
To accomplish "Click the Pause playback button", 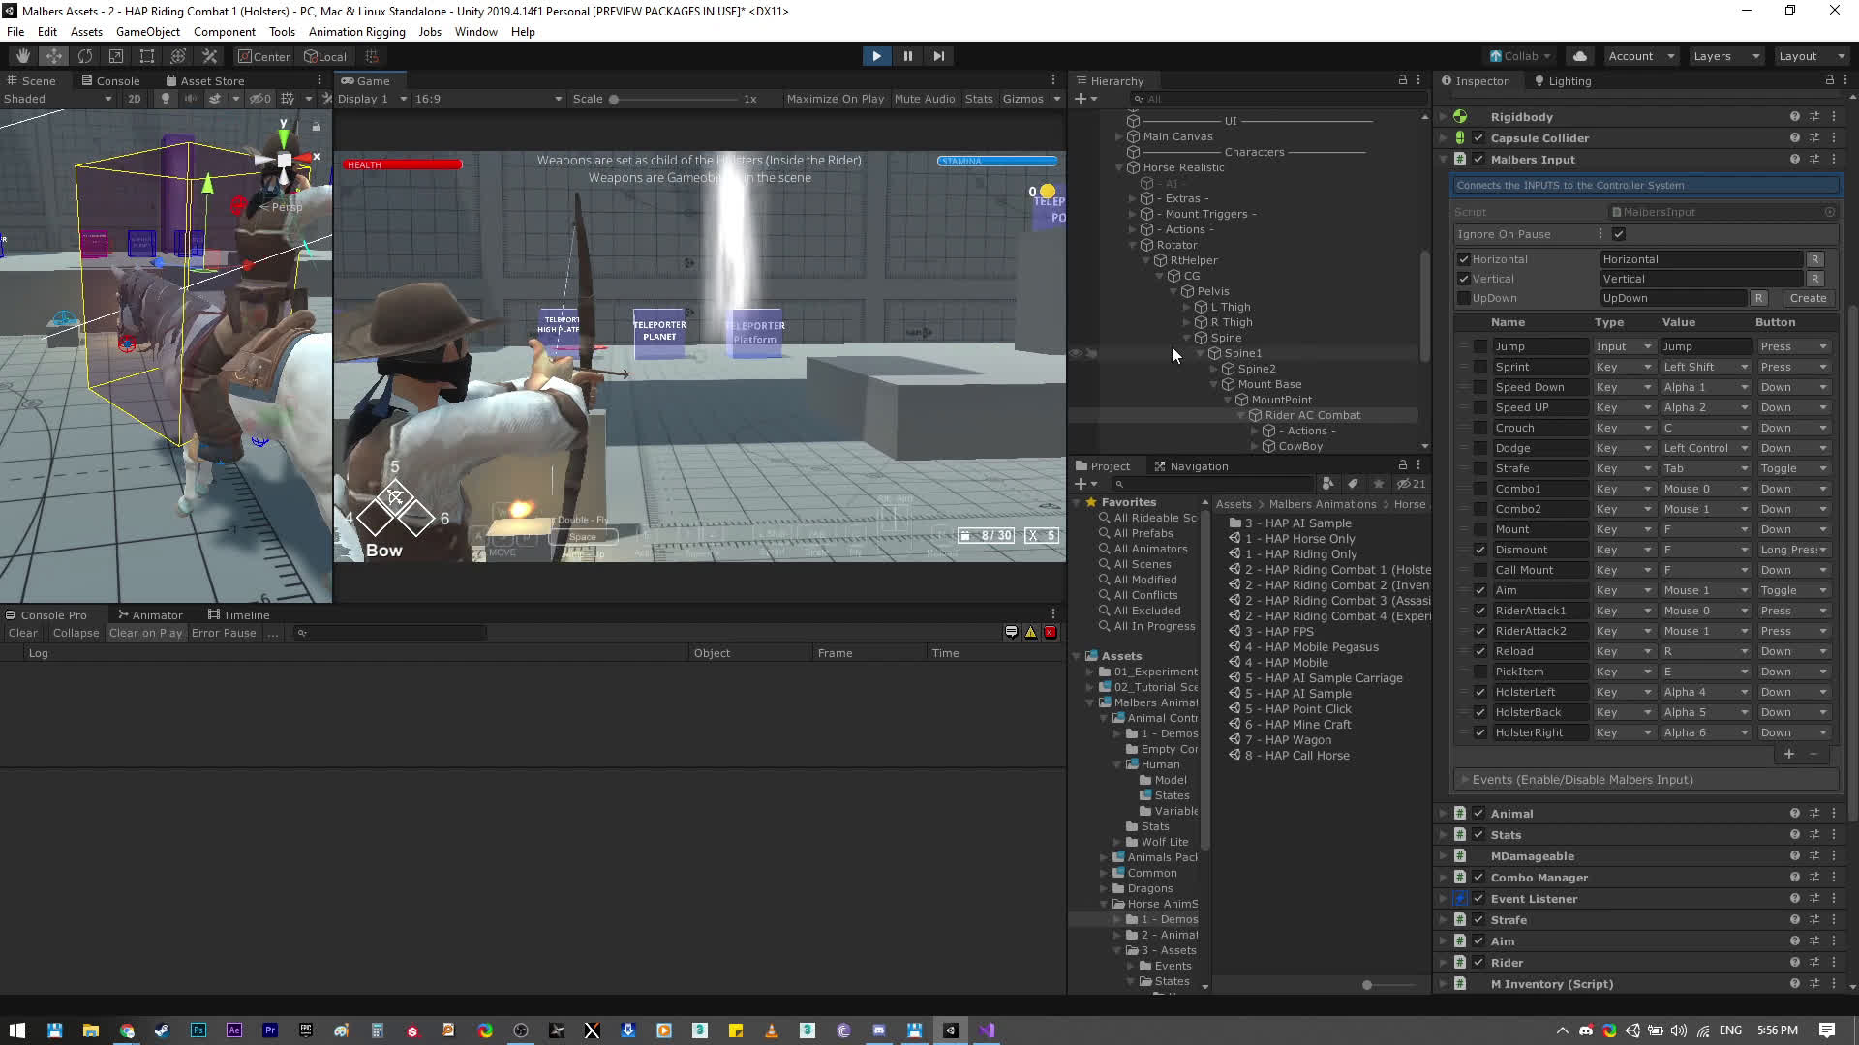I will [x=907, y=56].
